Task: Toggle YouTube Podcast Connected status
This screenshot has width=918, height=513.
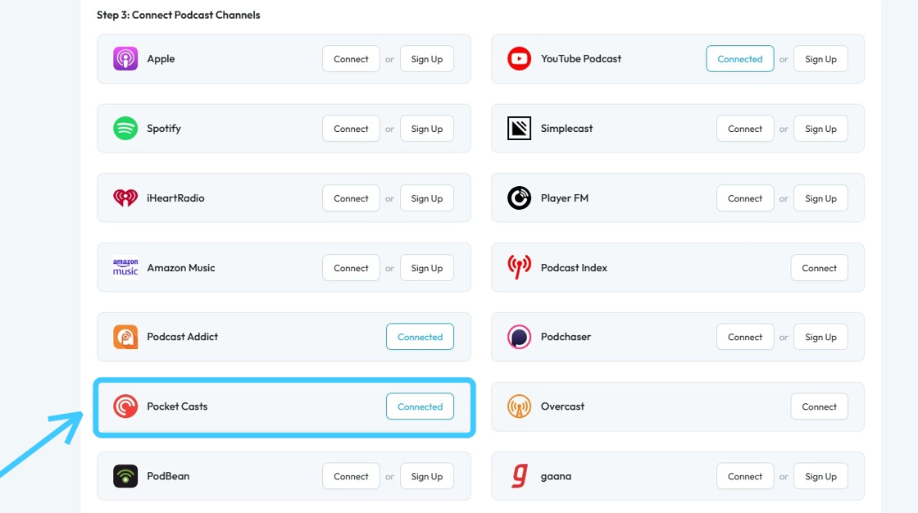Action: pos(739,59)
